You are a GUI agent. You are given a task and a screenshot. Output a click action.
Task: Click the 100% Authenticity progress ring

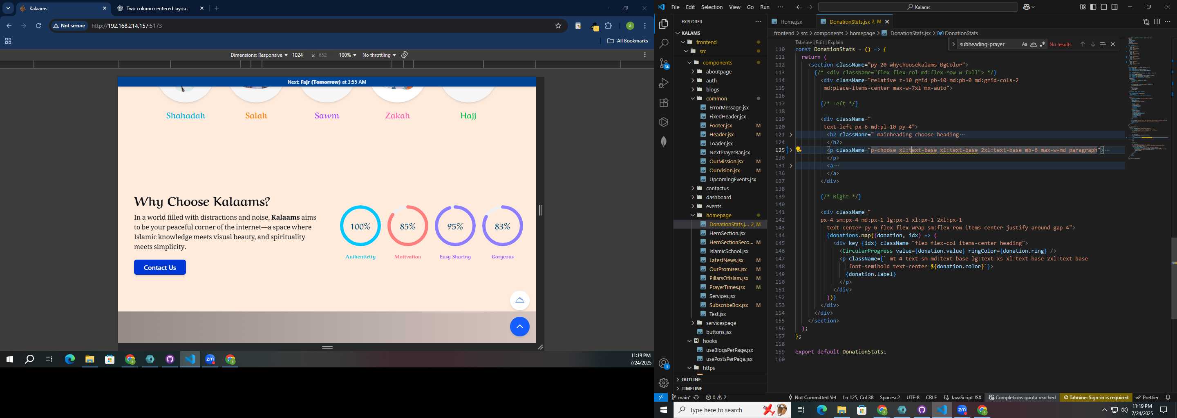[x=360, y=226]
